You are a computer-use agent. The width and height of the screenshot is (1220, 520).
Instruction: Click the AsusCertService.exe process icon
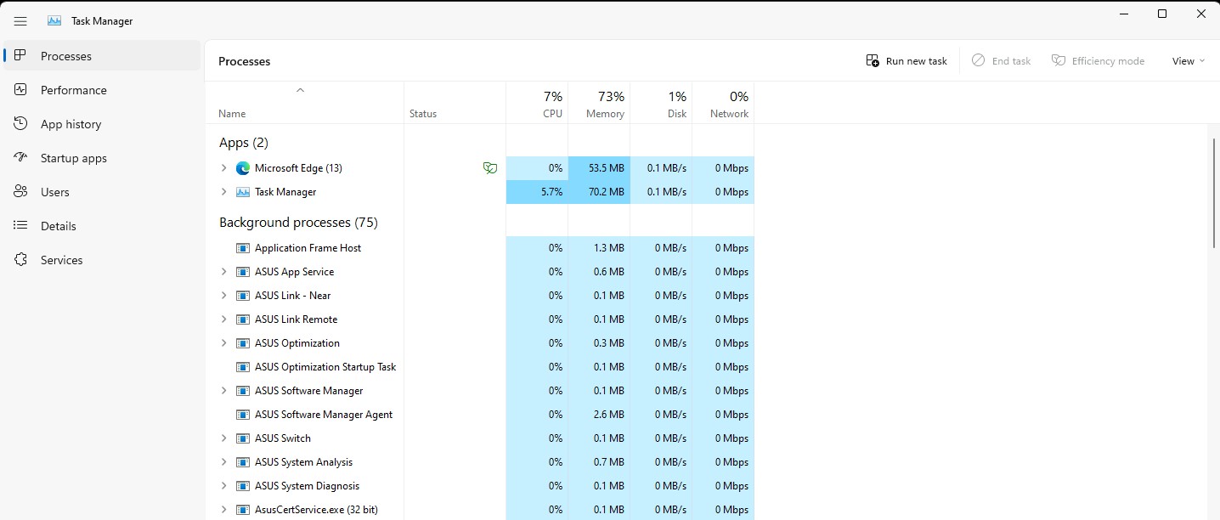(x=242, y=510)
